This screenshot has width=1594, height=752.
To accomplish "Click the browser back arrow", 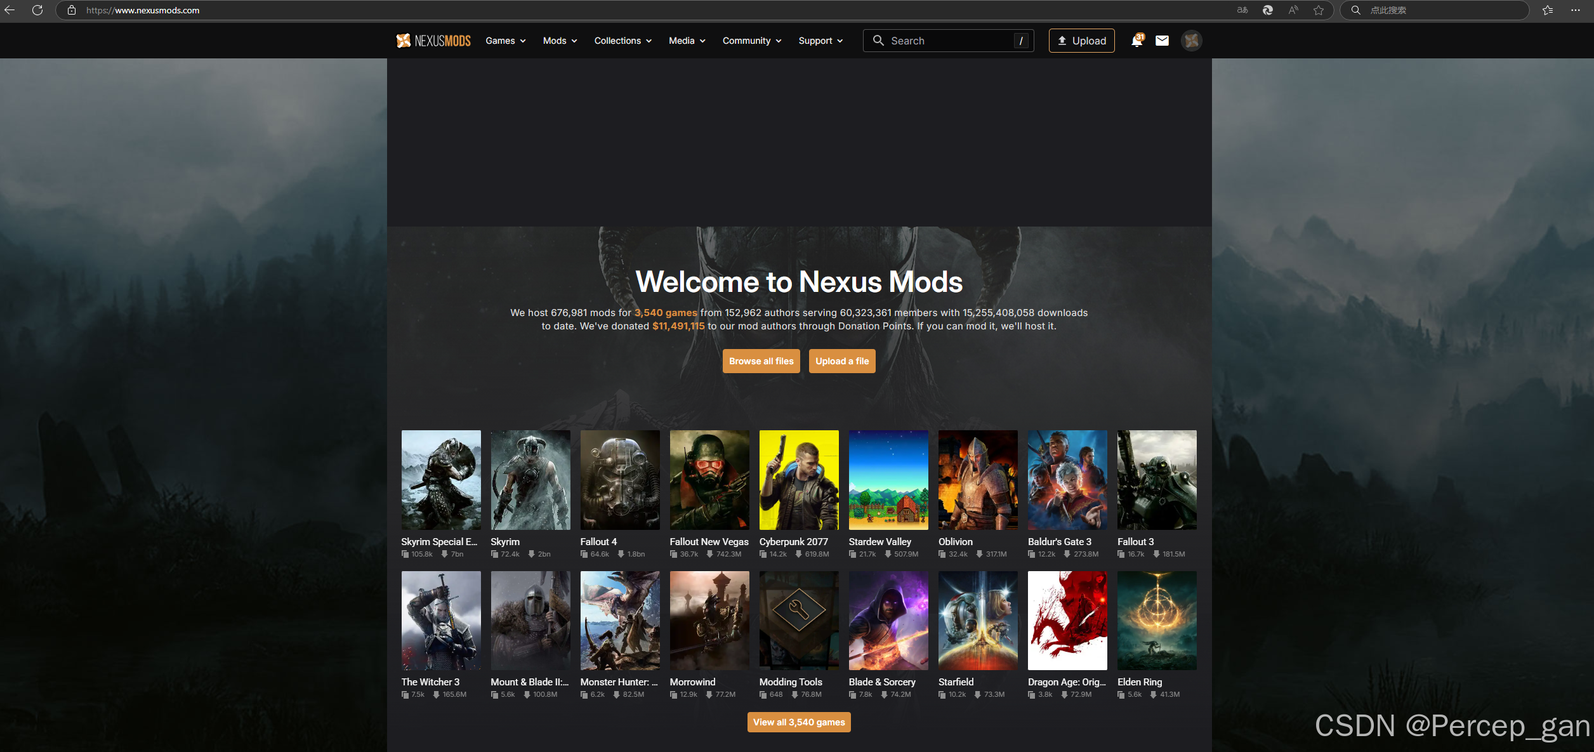I will 10,10.
